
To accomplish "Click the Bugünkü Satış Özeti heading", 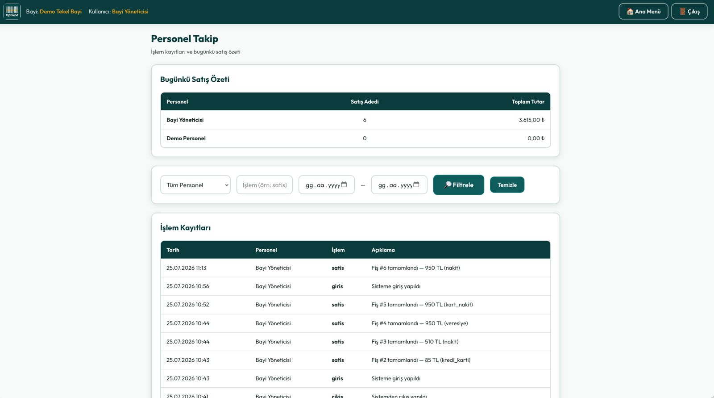I will tap(195, 80).
